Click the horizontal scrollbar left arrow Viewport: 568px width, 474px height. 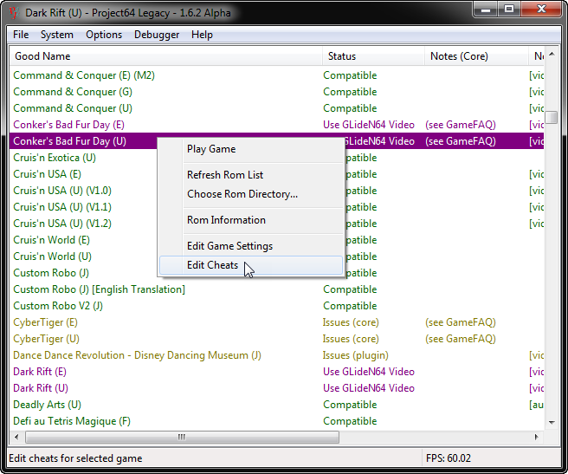point(16,437)
